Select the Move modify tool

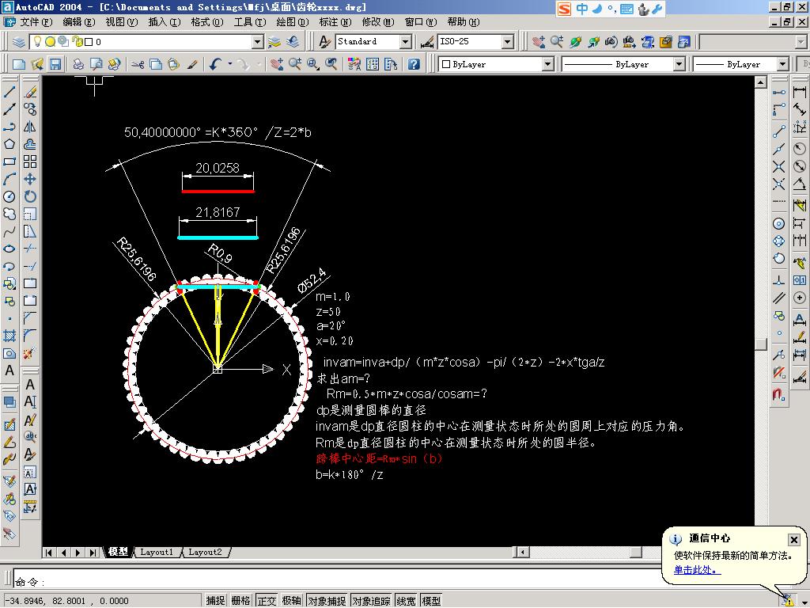[30, 179]
